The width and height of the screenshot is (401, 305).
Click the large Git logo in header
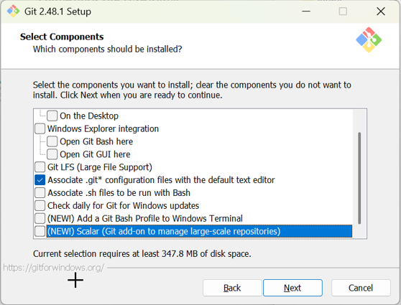pos(369,40)
